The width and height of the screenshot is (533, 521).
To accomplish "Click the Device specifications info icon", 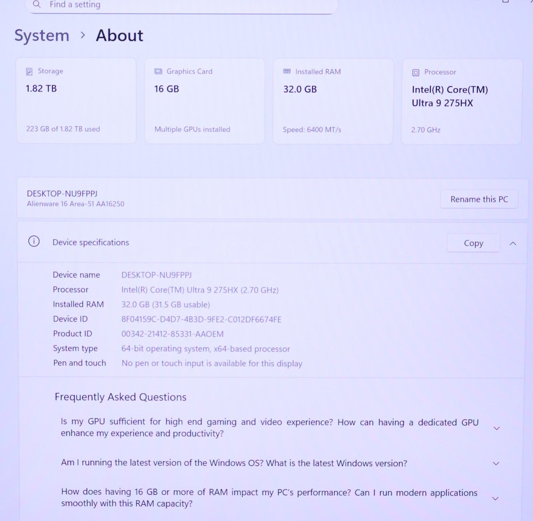I will coord(34,241).
